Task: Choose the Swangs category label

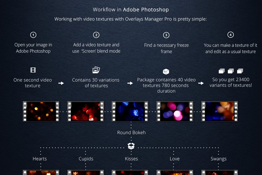Action: 219,159
